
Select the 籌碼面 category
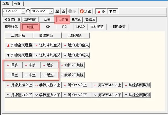click(x=90, y=20)
